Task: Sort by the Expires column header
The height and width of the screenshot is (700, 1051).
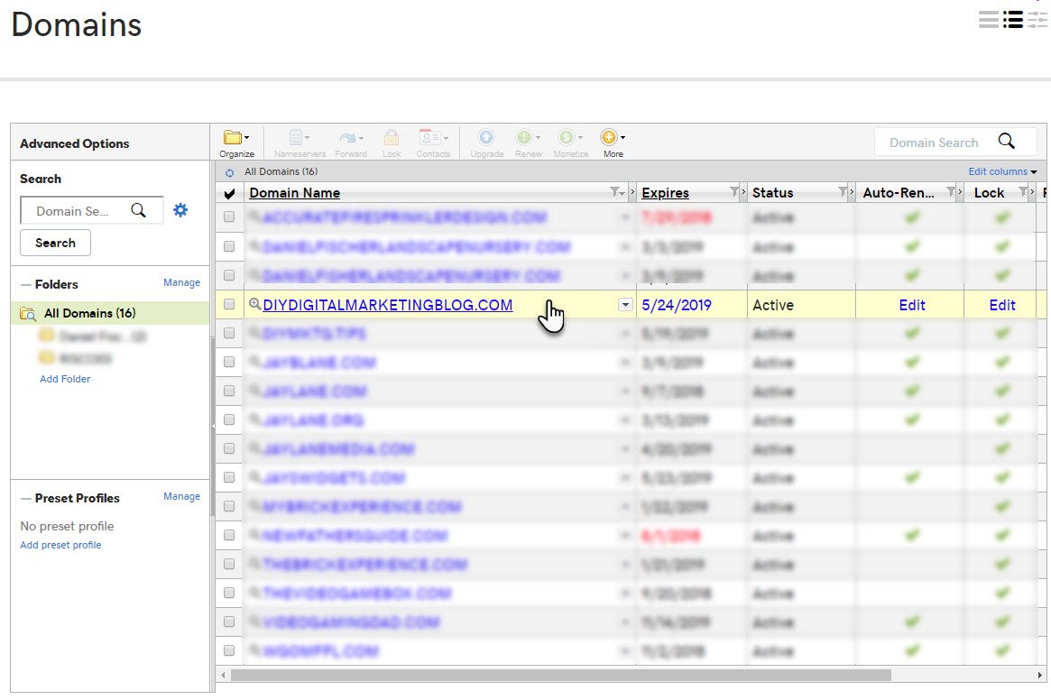Action: pyautogui.click(x=665, y=193)
